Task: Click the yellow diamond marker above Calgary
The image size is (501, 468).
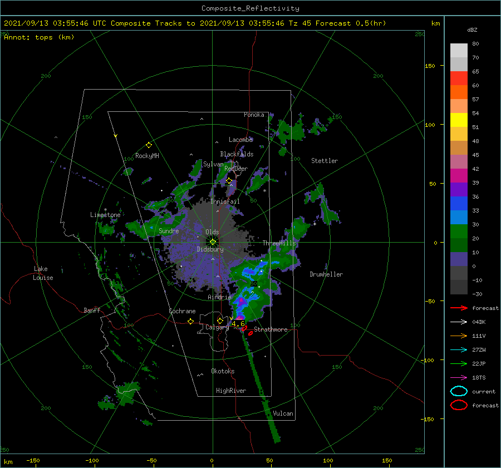Action: 220,321
